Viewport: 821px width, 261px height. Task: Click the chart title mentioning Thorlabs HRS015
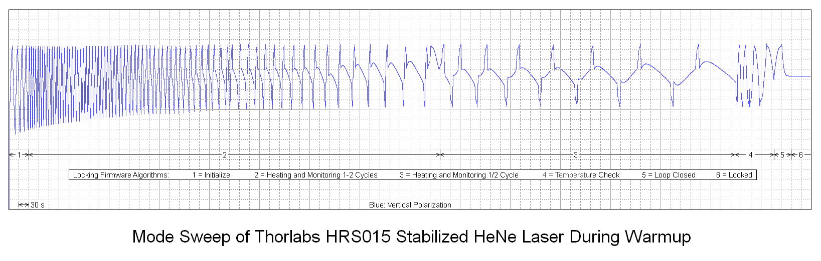click(411, 236)
